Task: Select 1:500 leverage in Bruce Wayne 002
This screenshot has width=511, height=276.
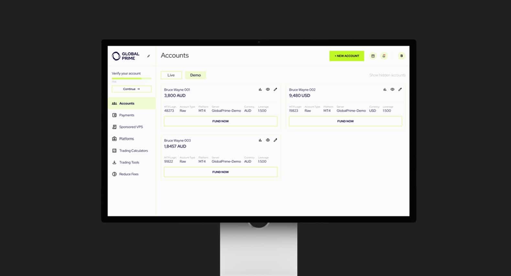Action: [x=387, y=111]
